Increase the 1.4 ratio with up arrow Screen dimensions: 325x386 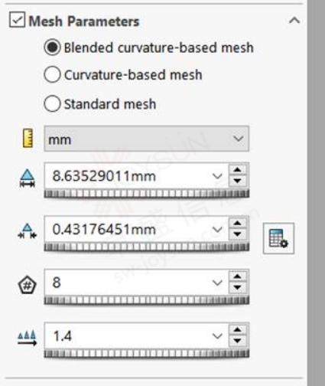238,330
